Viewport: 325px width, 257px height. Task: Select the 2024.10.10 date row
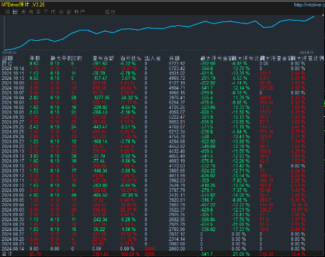13,78
